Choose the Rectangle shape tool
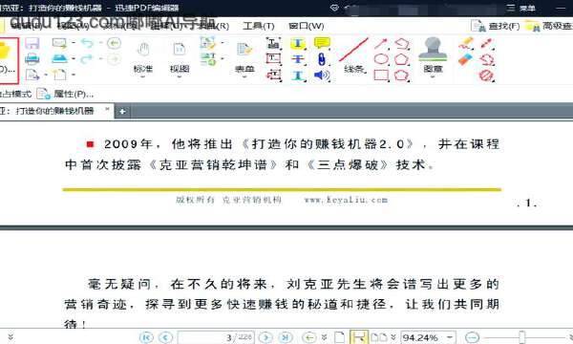573x344 pixels. coord(381,75)
